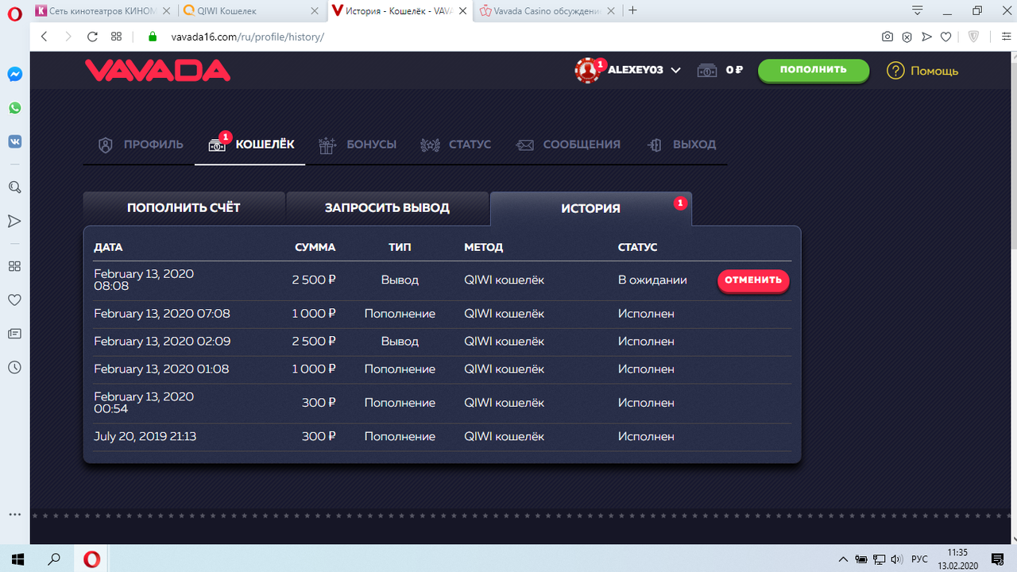The image size is (1017, 572).
Task: Open My Flow sidebar icon
Action: [x=14, y=221]
